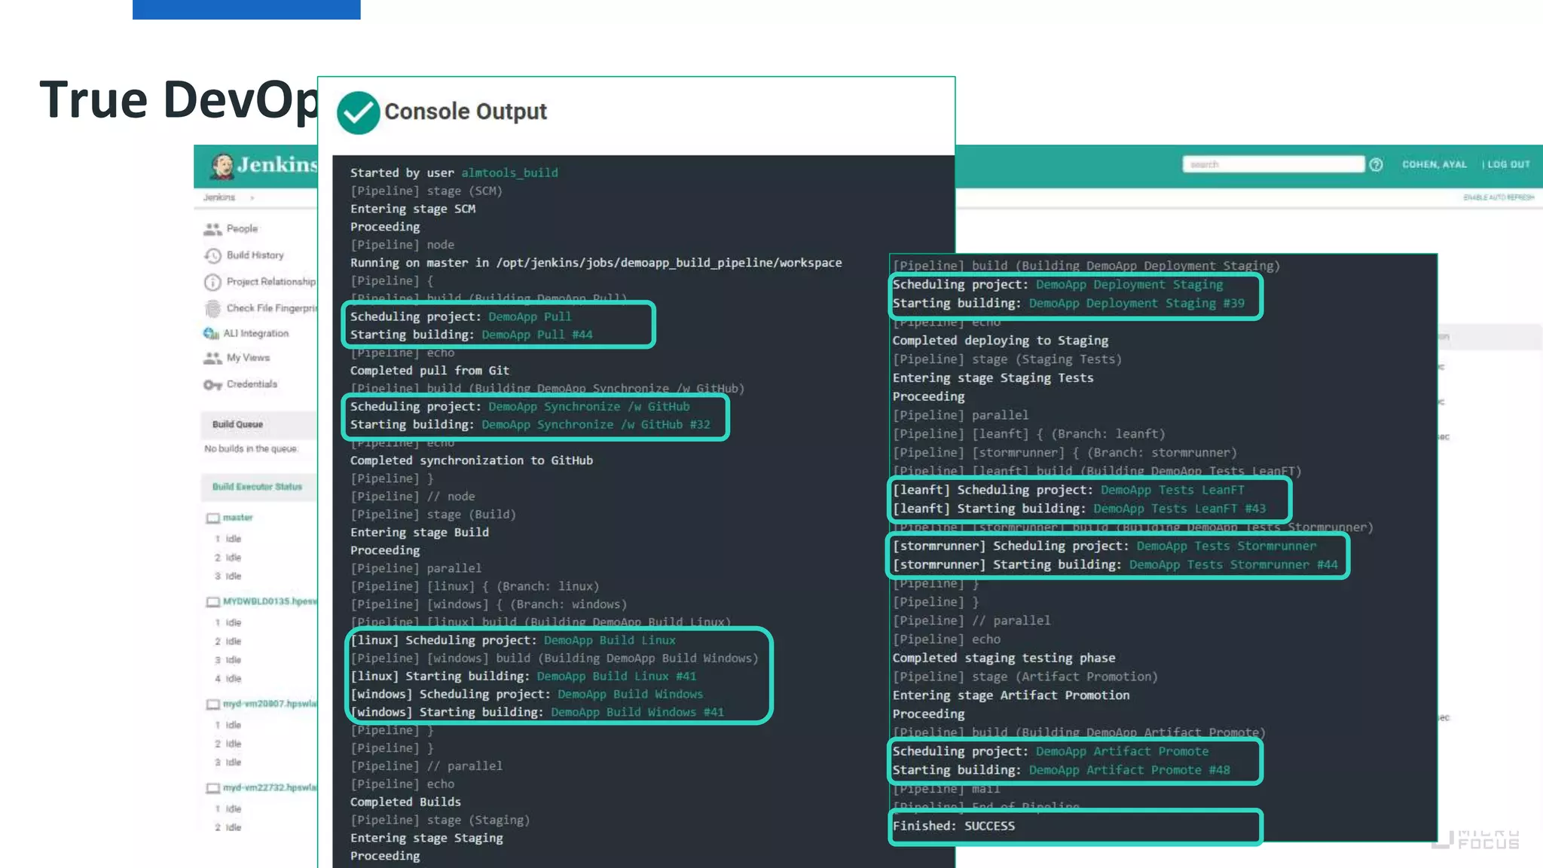The width and height of the screenshot is (1543, 868).
Task: Click the Build Executor Status header link
Action: [257, 487]
